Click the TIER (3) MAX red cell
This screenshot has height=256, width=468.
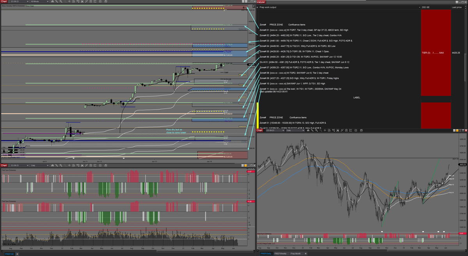click(x=436, y=52)
